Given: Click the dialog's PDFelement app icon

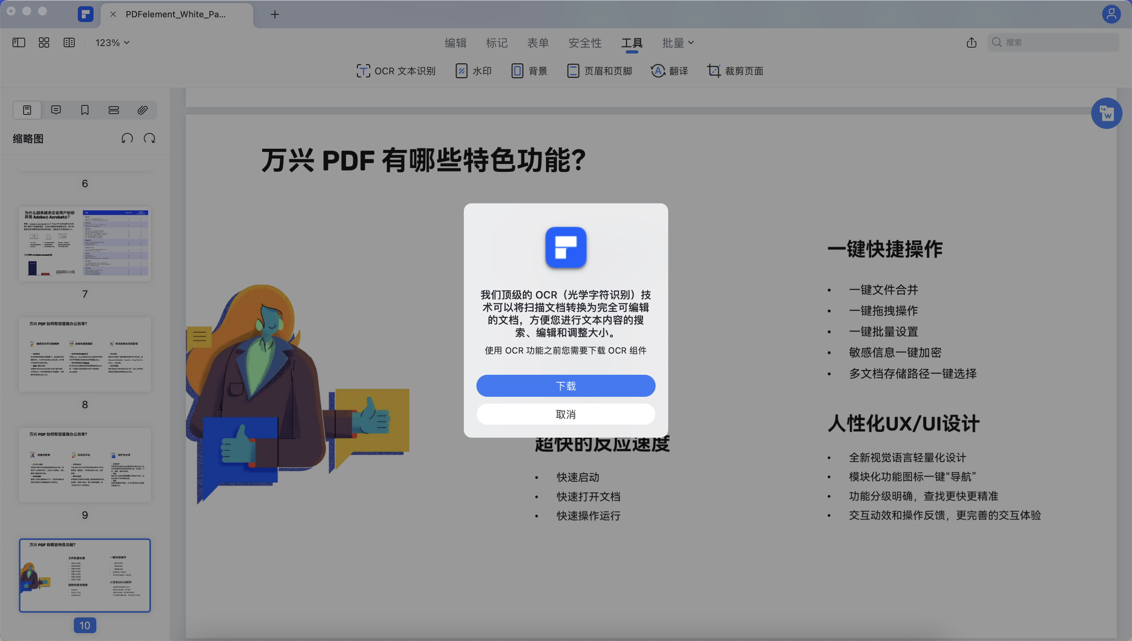Looking at the screenshot, I should (x=566, y=247).
